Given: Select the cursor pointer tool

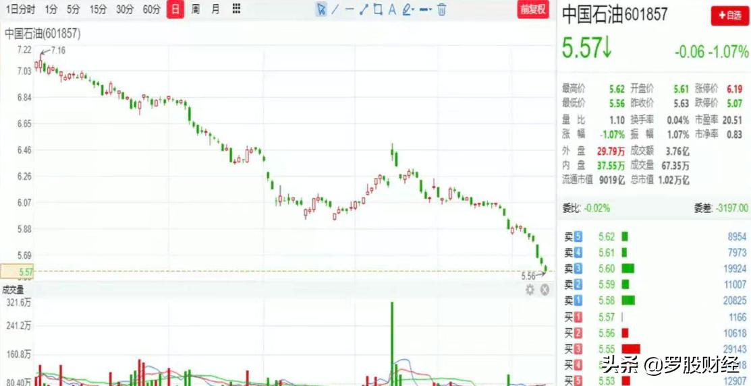Looking at the screenshot, I should click(321, 9).
